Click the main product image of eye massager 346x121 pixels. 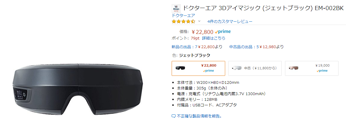(77, 88)
